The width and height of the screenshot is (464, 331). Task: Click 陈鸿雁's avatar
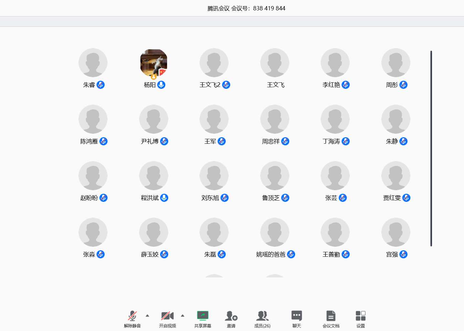pos(93,119)
